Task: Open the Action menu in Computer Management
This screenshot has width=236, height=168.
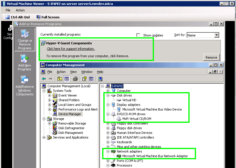Action: coord(61,72)
